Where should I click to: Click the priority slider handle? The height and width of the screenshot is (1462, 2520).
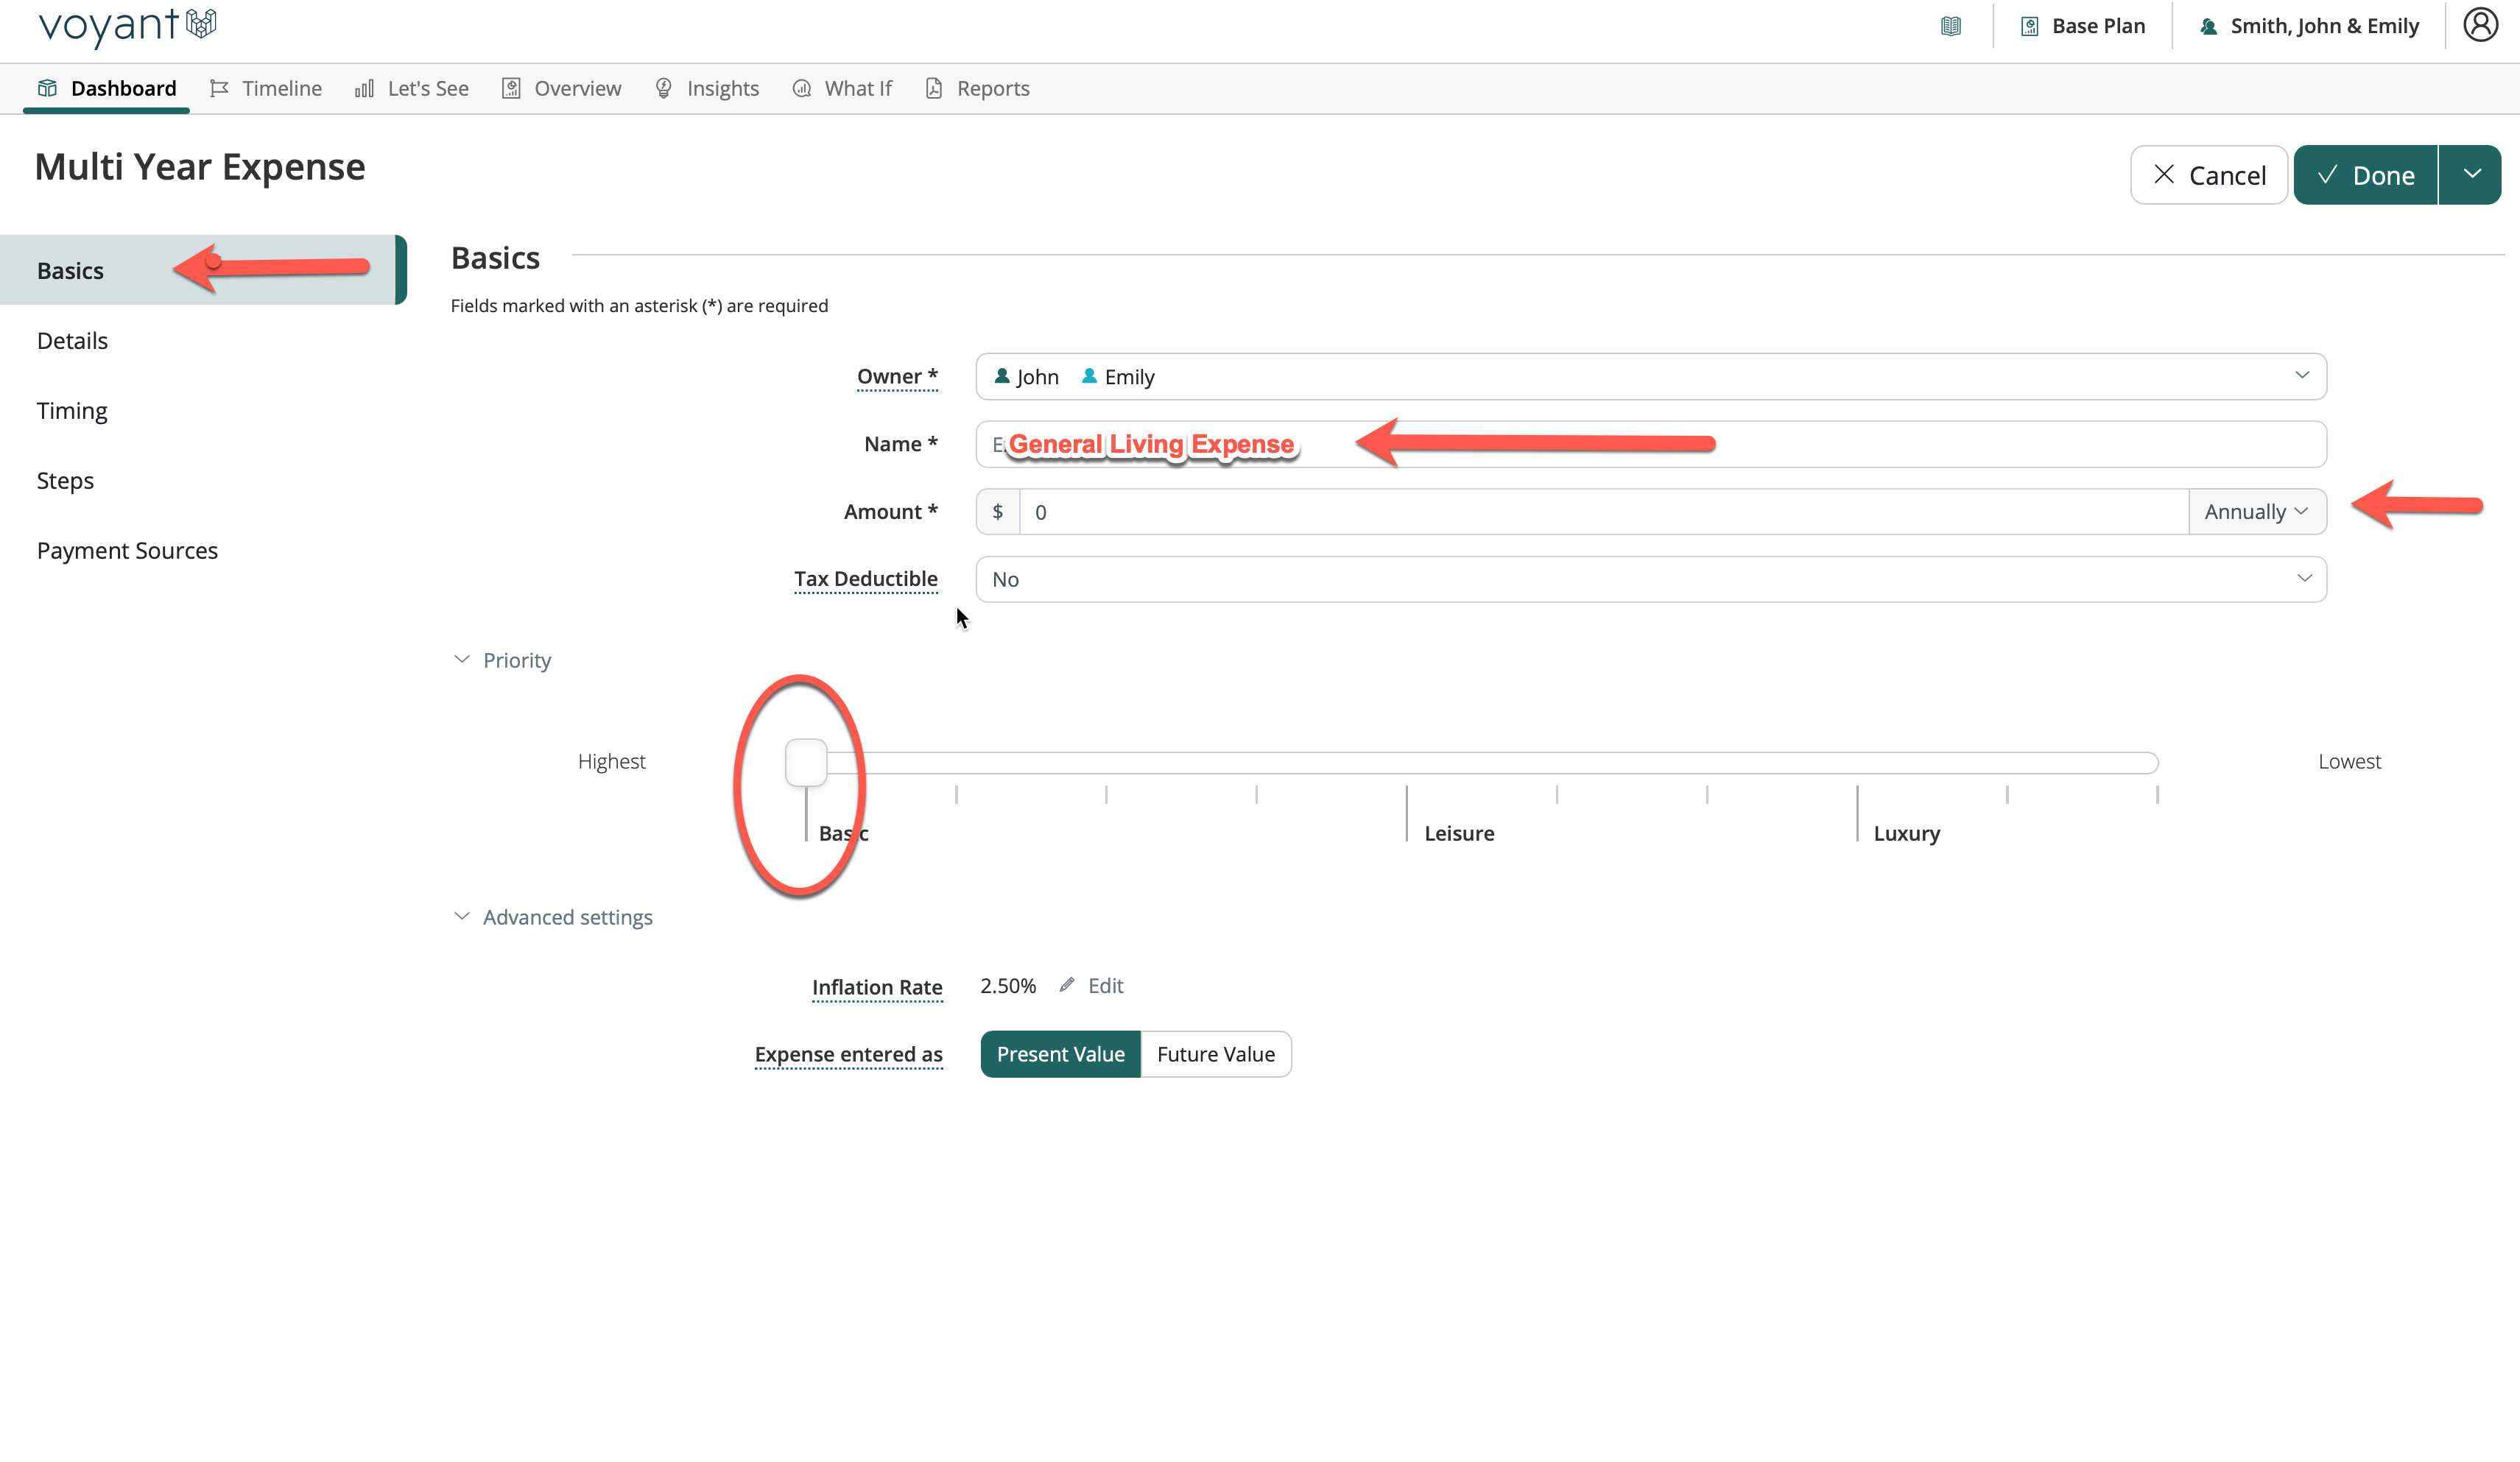(806, 763)
